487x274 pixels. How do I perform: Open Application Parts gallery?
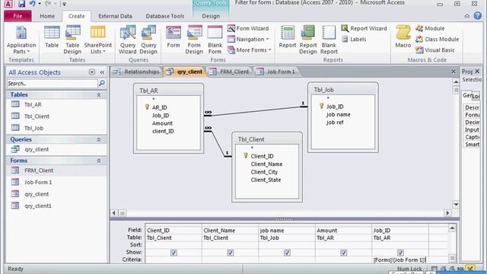point(21,40)
